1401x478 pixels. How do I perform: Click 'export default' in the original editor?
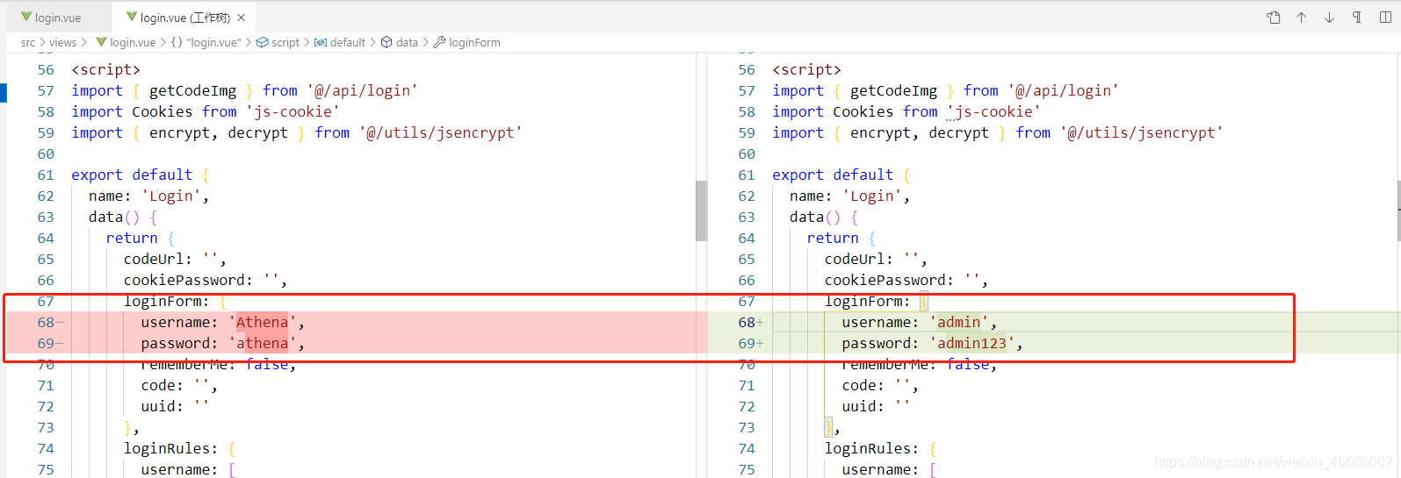click(x=132, y=175)
